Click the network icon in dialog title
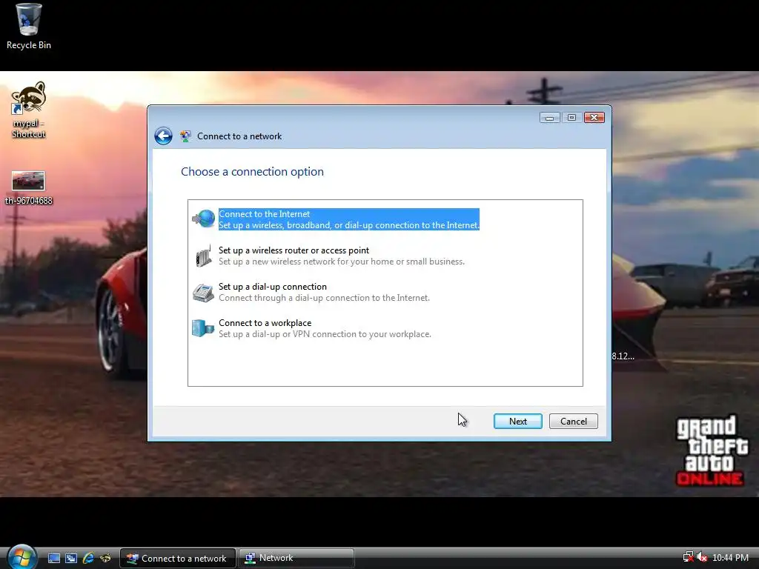 [x=185, y=136]
